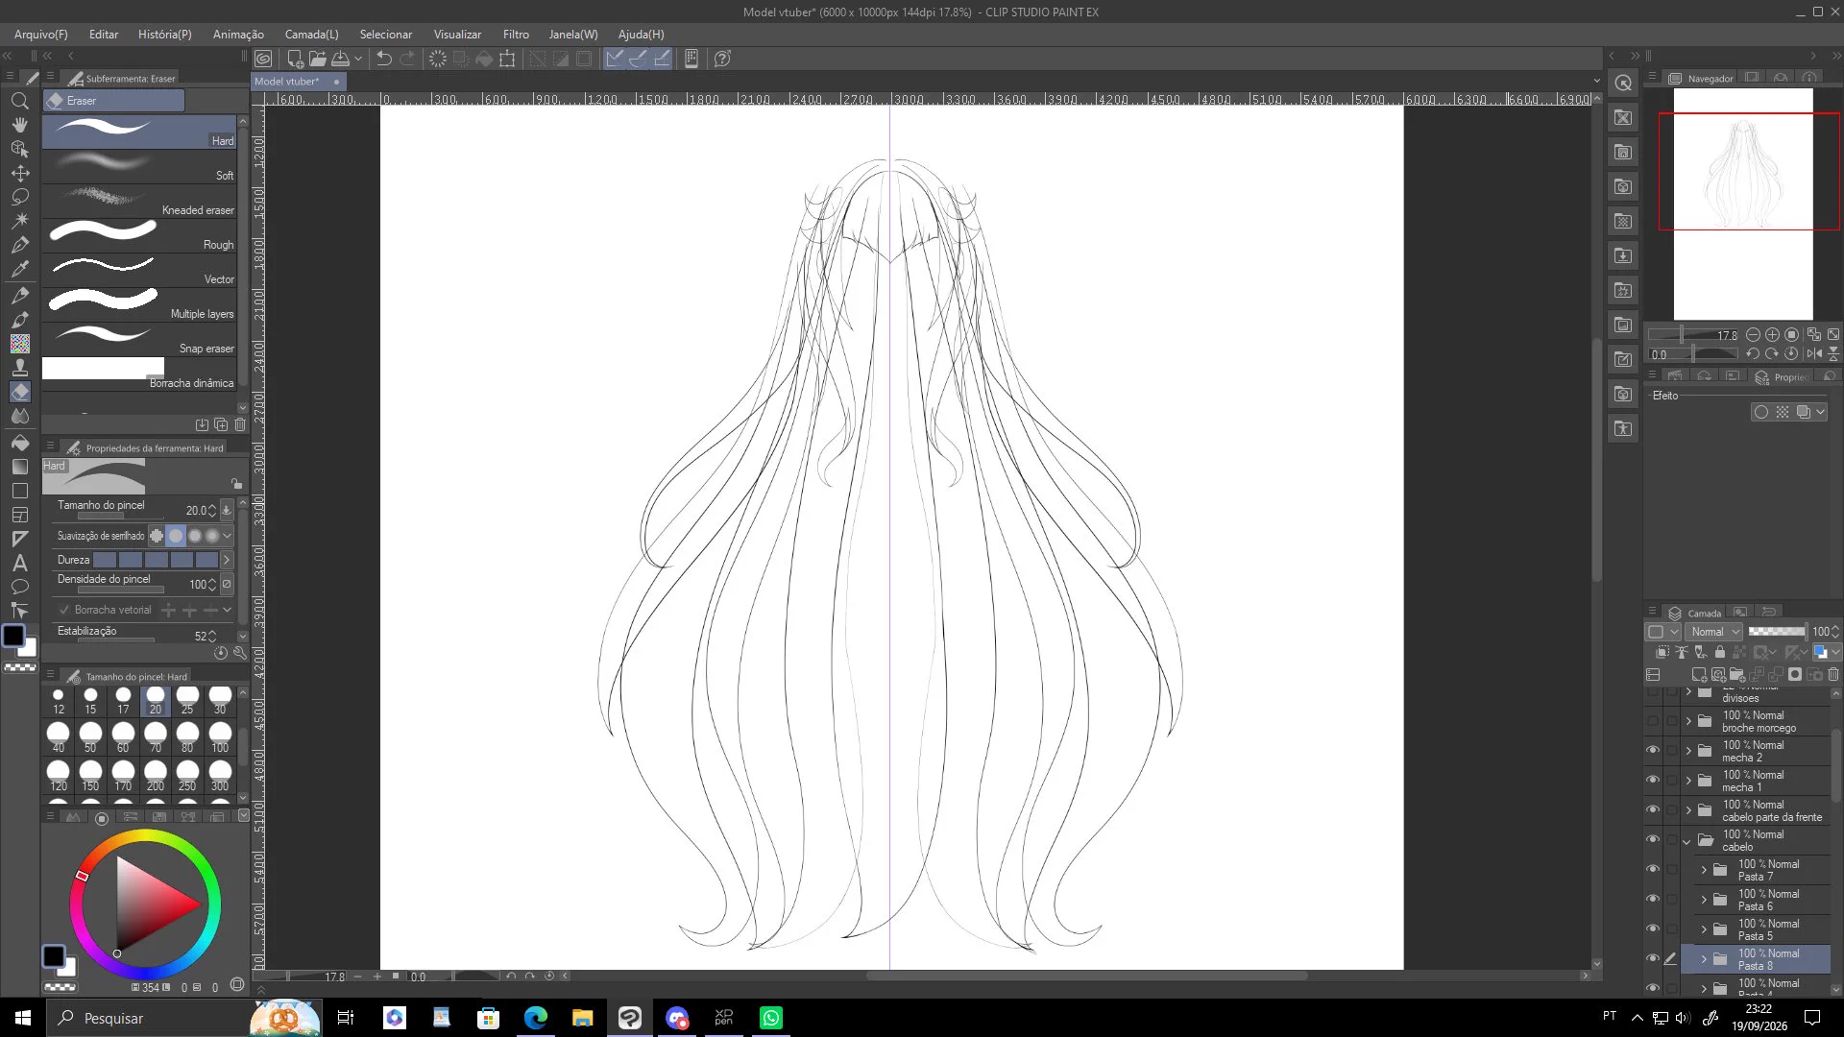
Task: Select the Auto select wand tool
Action: coord(19,221)
